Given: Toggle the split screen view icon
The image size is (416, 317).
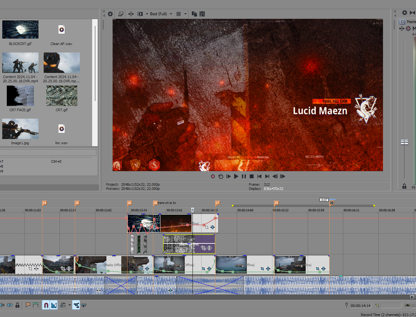Looking at the screenshot, I should (140, 14).
